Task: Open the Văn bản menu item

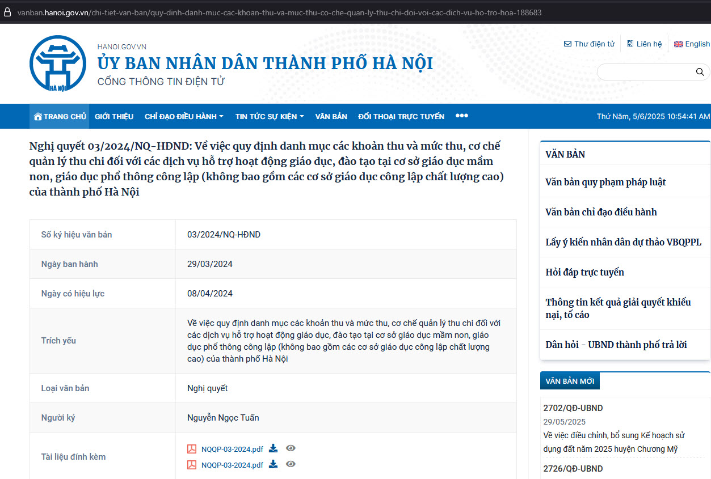Action: 331,116
